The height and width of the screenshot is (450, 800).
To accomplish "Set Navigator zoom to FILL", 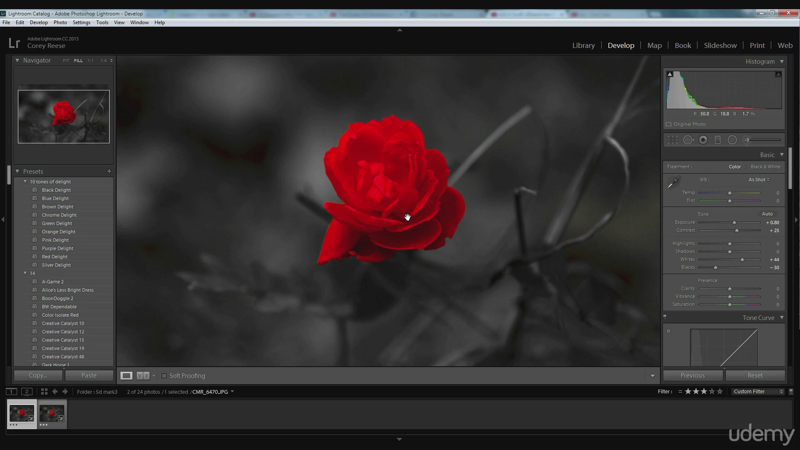I will (78, 61).
